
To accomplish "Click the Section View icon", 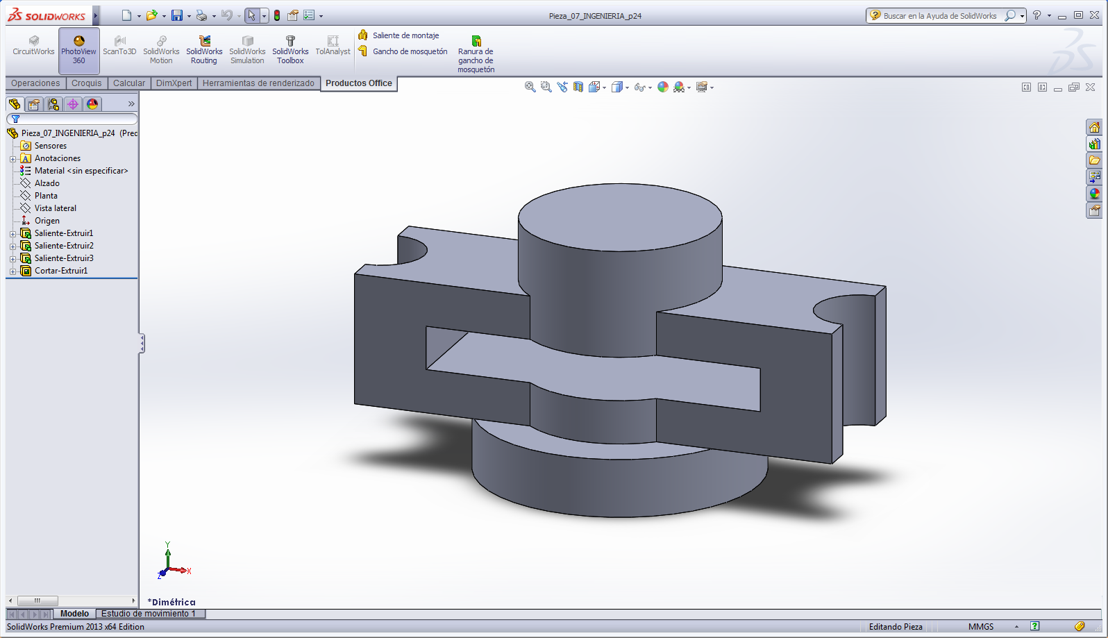I will click(x=578, y=87).
